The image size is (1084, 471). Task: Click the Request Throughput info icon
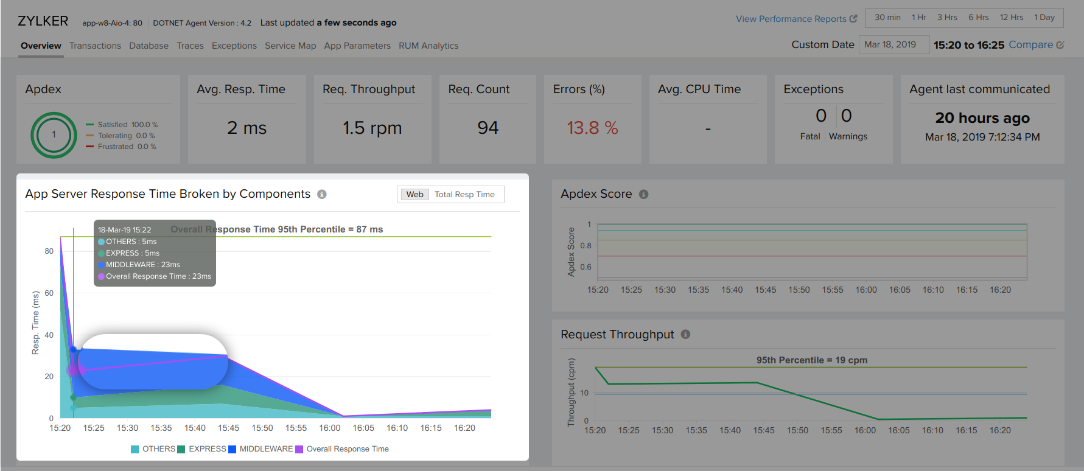[685, 334]
